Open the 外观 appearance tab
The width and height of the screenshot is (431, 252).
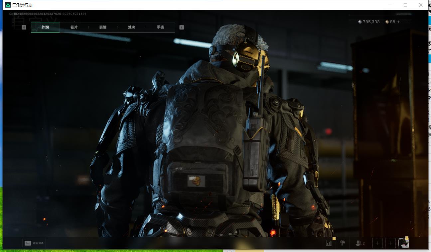pos(45,27)
